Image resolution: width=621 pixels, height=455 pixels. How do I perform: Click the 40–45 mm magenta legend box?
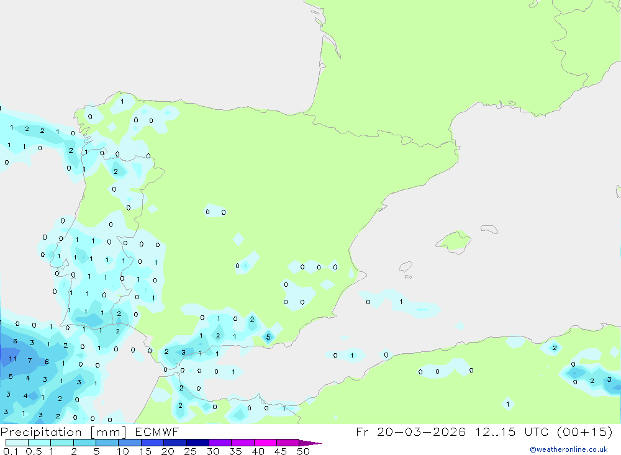(265, 443)
